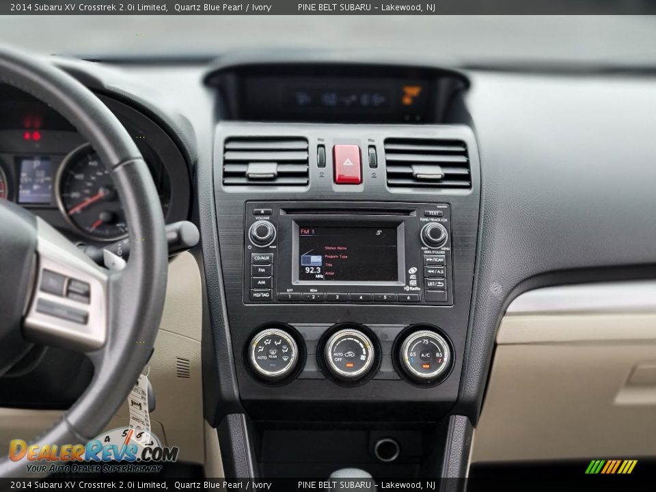656x492 pixels.
Task: Move the left air vent direction tab
Action: click(x=262, y=170)
